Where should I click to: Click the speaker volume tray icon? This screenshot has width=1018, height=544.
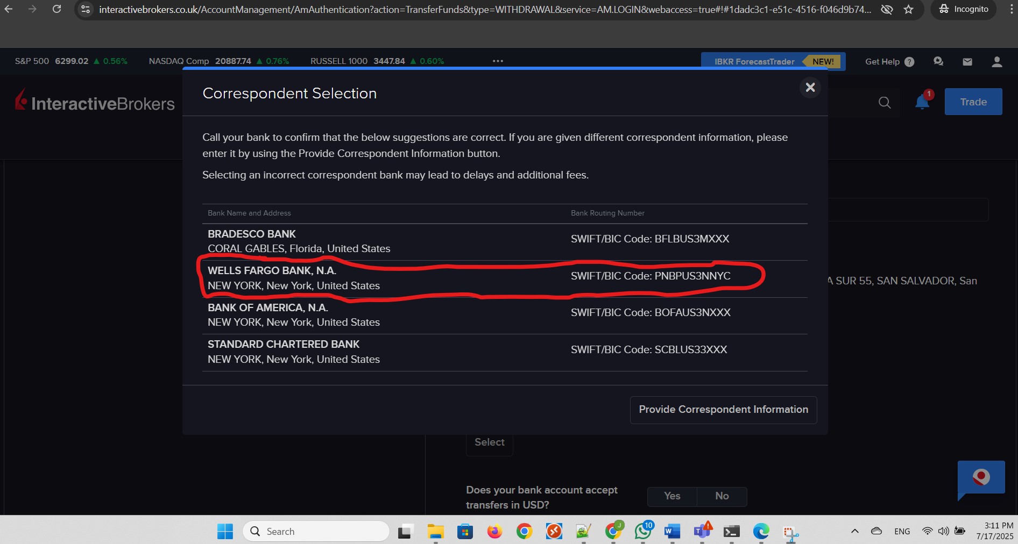click(x=943, y=531)
